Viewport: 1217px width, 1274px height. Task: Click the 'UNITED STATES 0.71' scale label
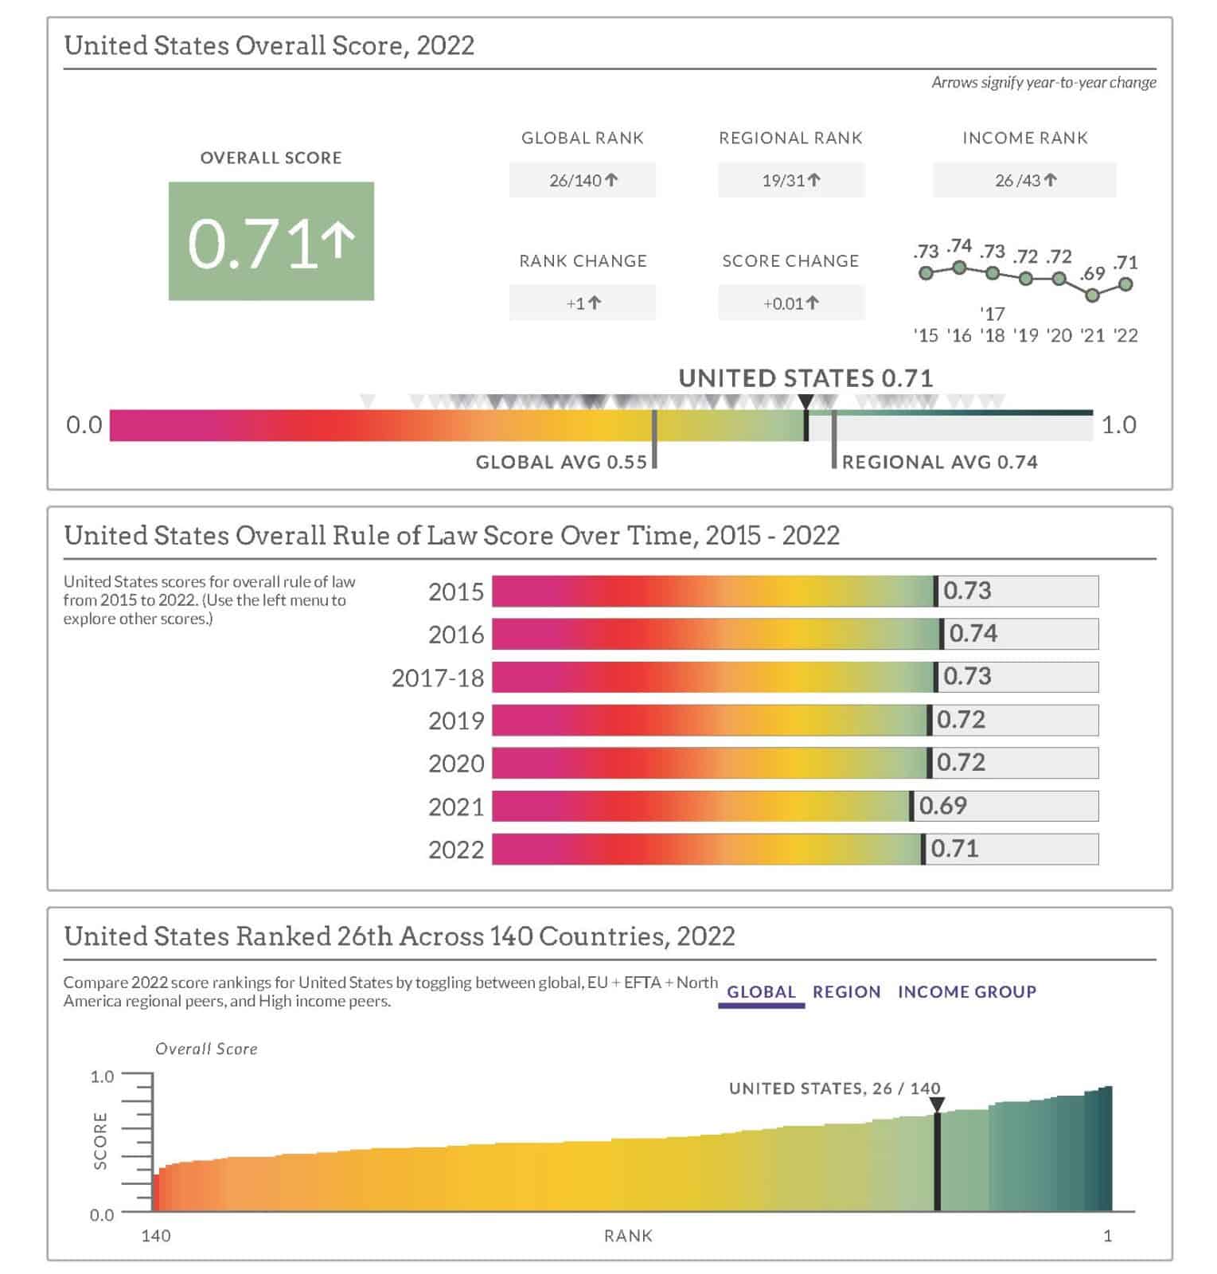tap(805, 378)
